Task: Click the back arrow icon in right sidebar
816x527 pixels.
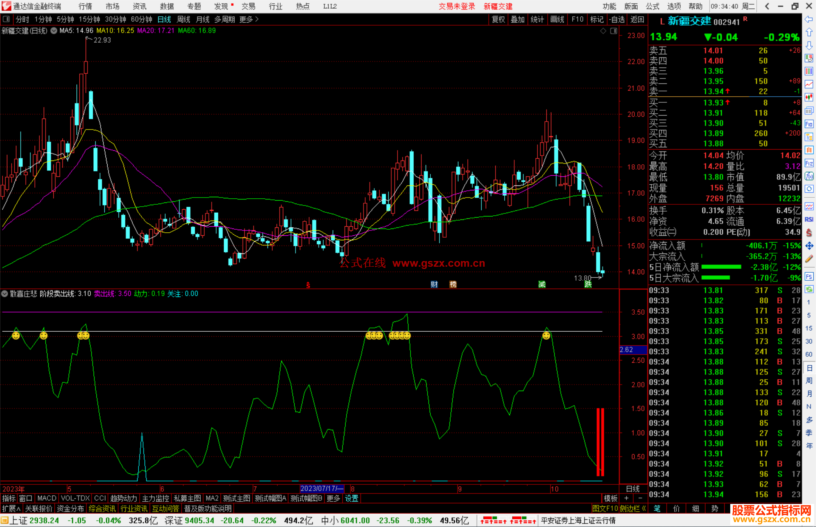Action: (809, 19)
